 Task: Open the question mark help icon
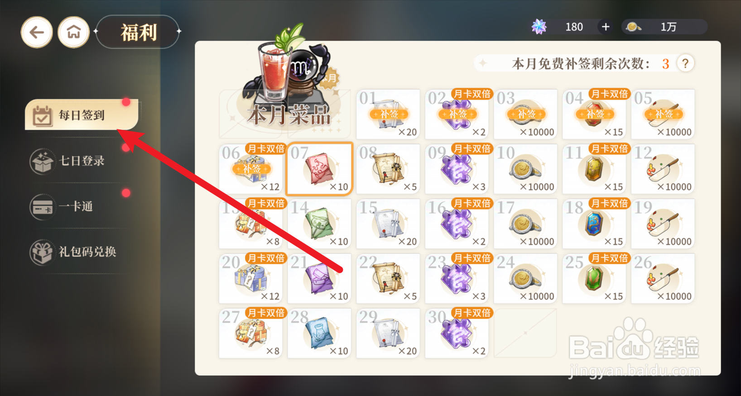click(685, 63)
